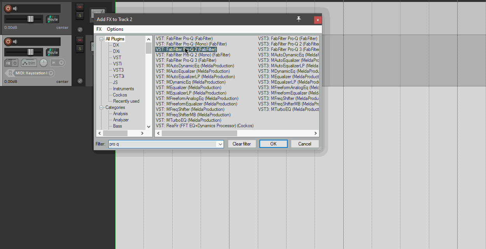Click tree scroll up arrow
Viewport: 486px width, 249px height.
pyautogui.click(x=149, y=39)
